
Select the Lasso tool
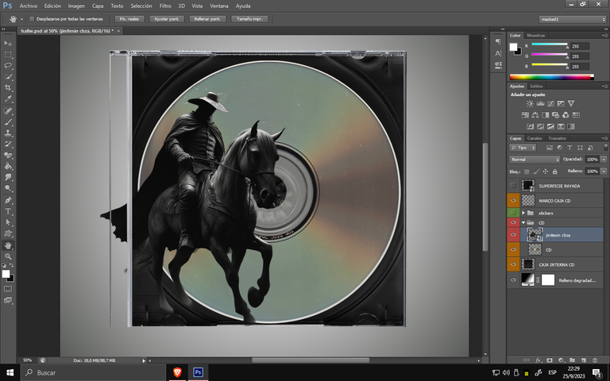click(8, 65)
